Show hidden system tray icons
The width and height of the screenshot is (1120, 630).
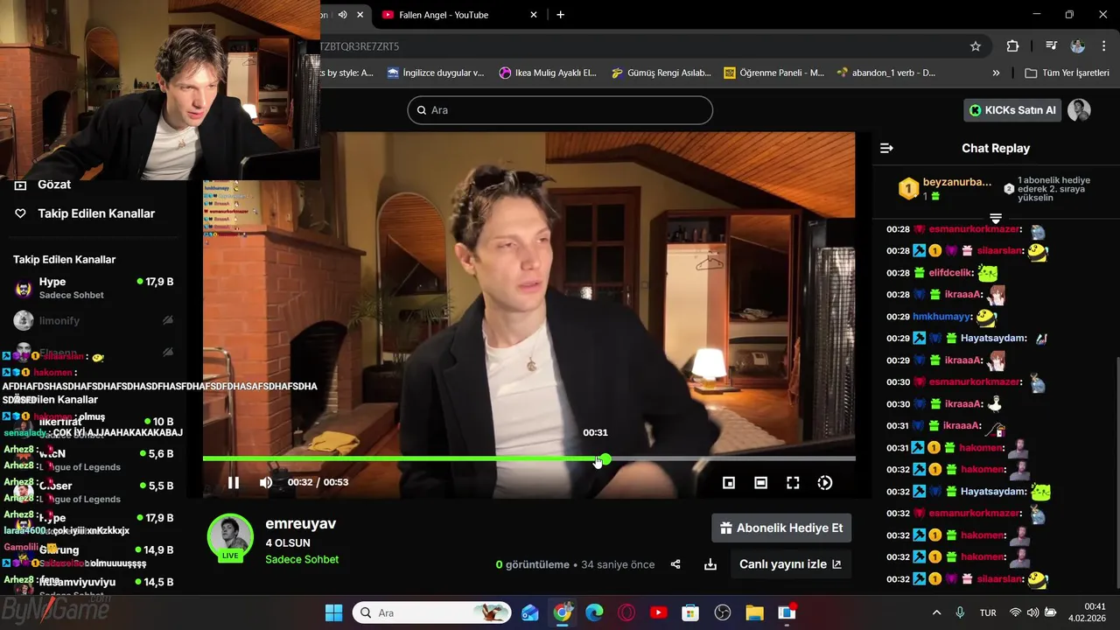pos(937,612)
